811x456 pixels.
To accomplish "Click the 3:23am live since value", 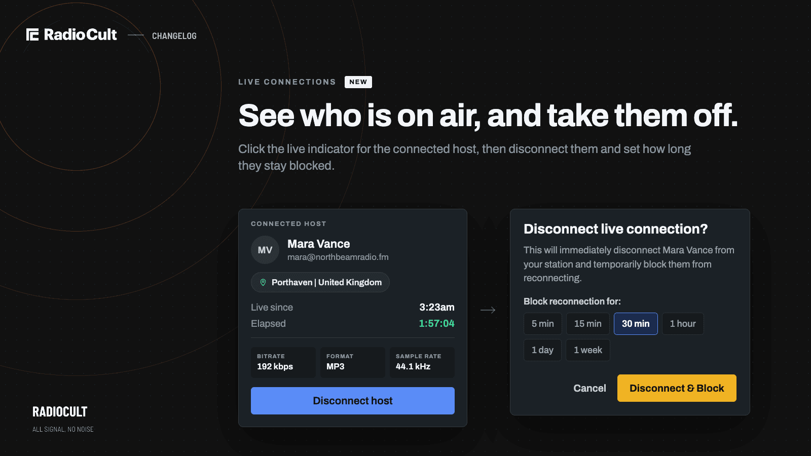I will pos(437,307).
